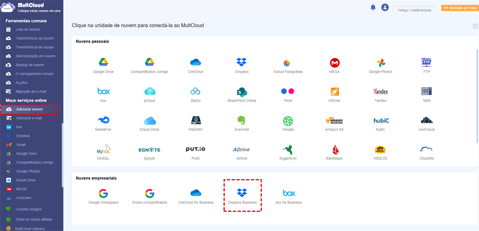Image resolution: width=479 pixels, height=231 pixels.
Task: Open the user account avatar menu
Action: point(385,7)
